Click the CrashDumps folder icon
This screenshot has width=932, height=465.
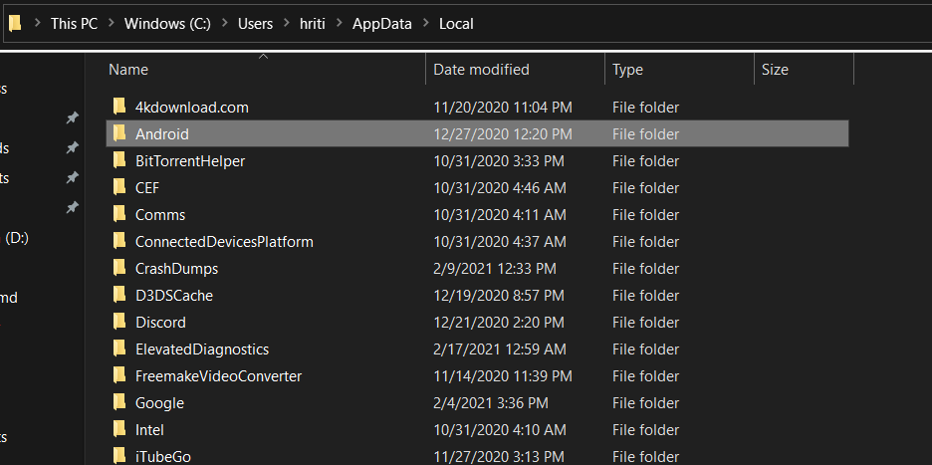tap(119, 268)
